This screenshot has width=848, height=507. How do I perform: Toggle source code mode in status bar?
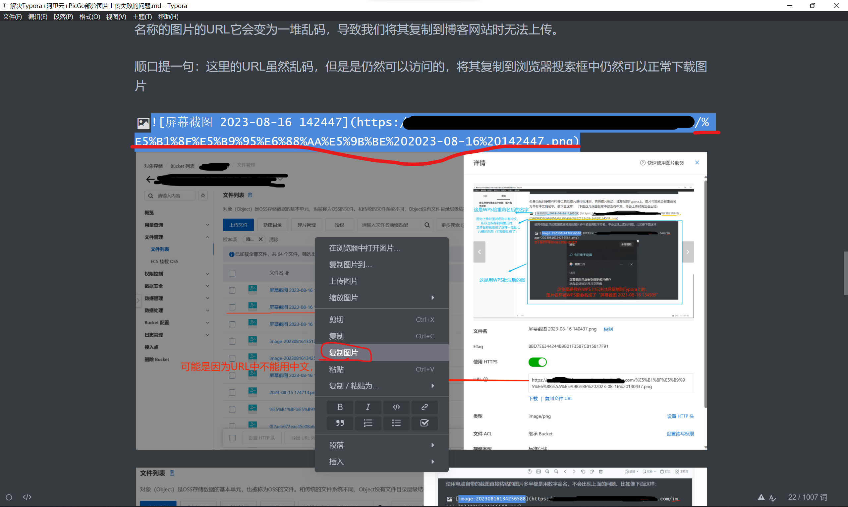[x=27, y=497]
